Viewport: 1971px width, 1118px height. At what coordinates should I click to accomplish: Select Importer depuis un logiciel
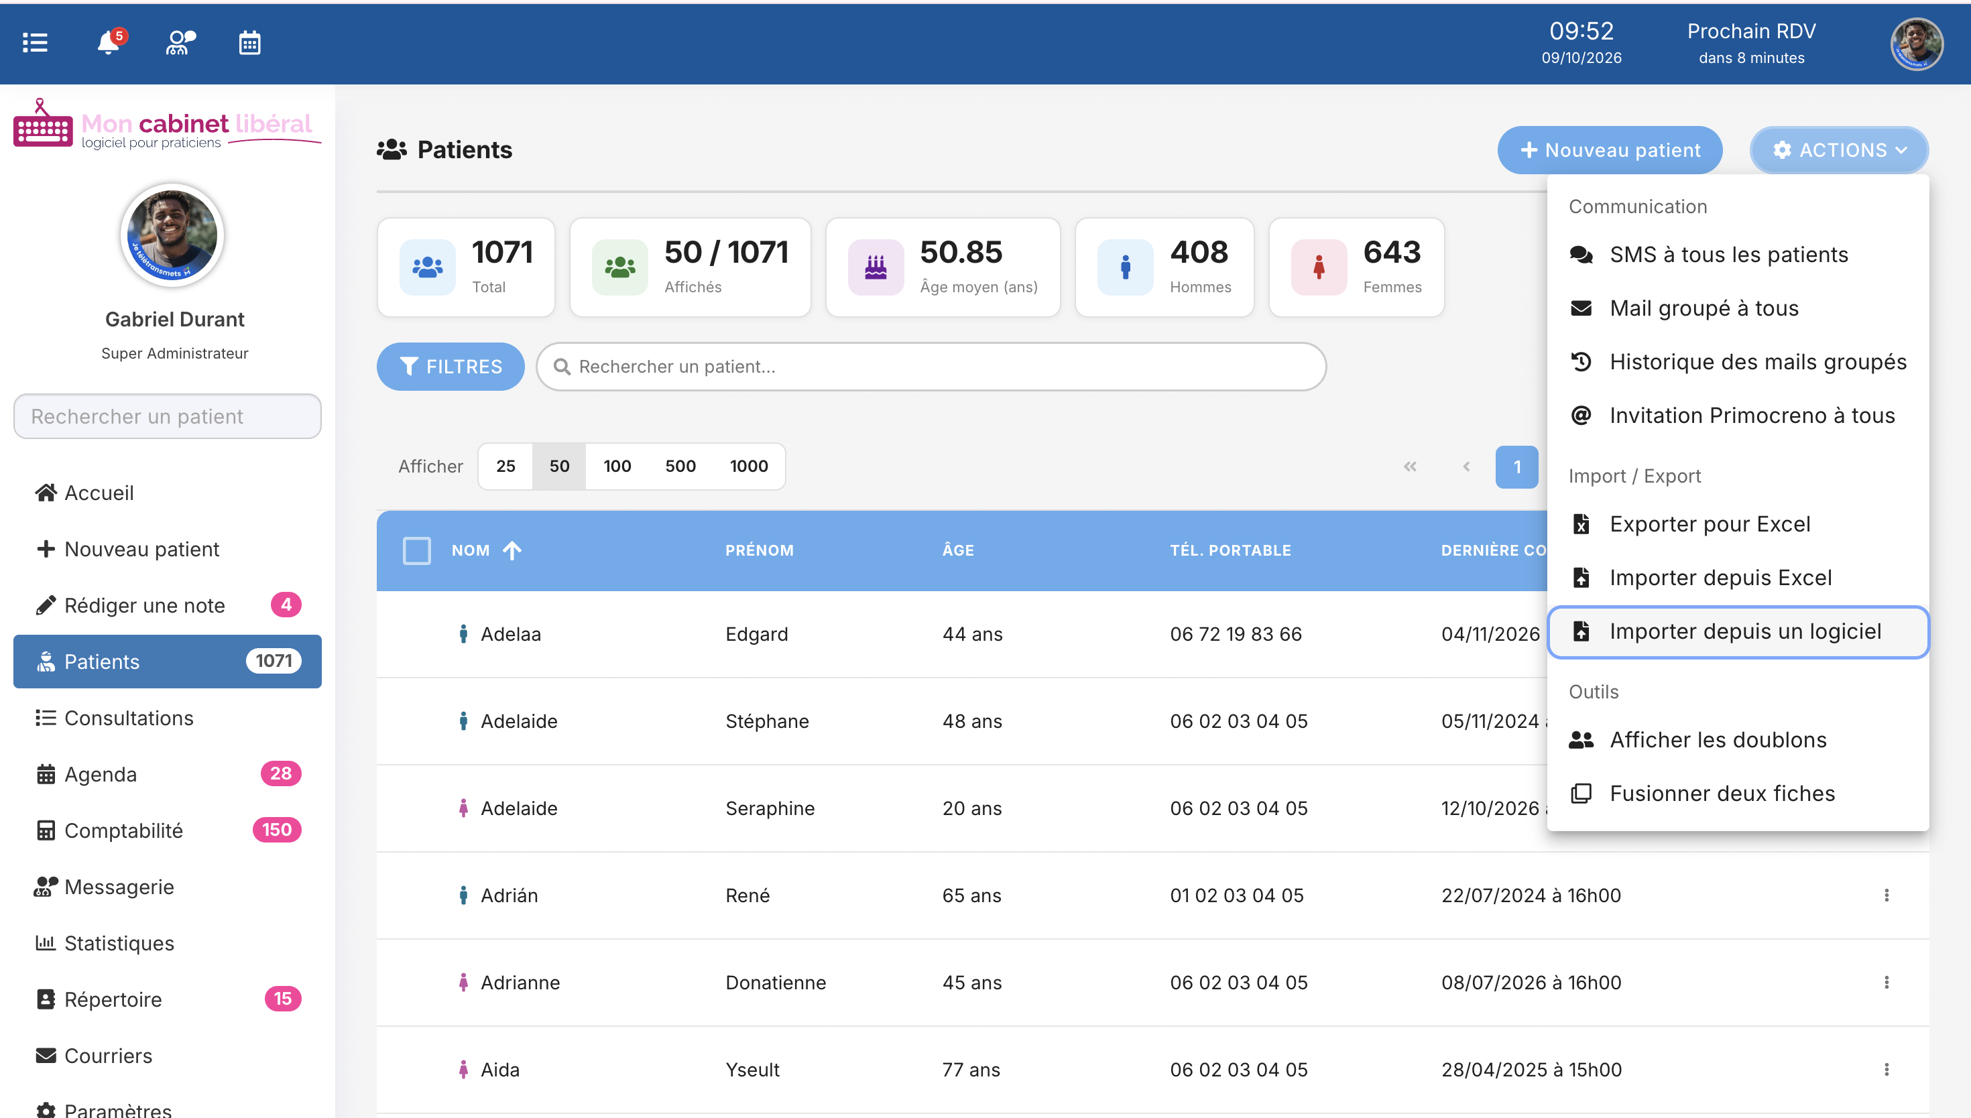point(1738,631)
